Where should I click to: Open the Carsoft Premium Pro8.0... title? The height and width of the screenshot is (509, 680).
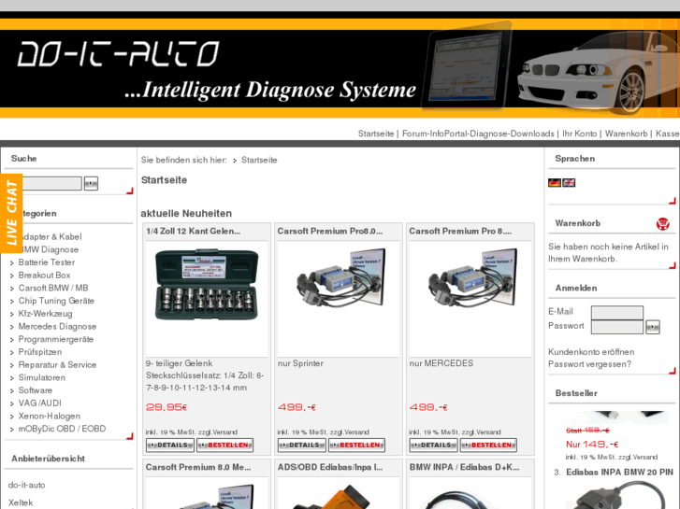point(330,232)
